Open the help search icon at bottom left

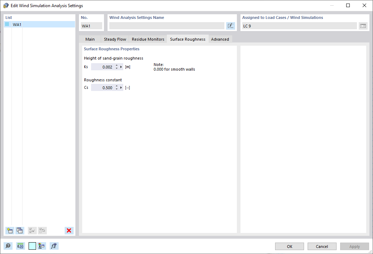(8, 246)
